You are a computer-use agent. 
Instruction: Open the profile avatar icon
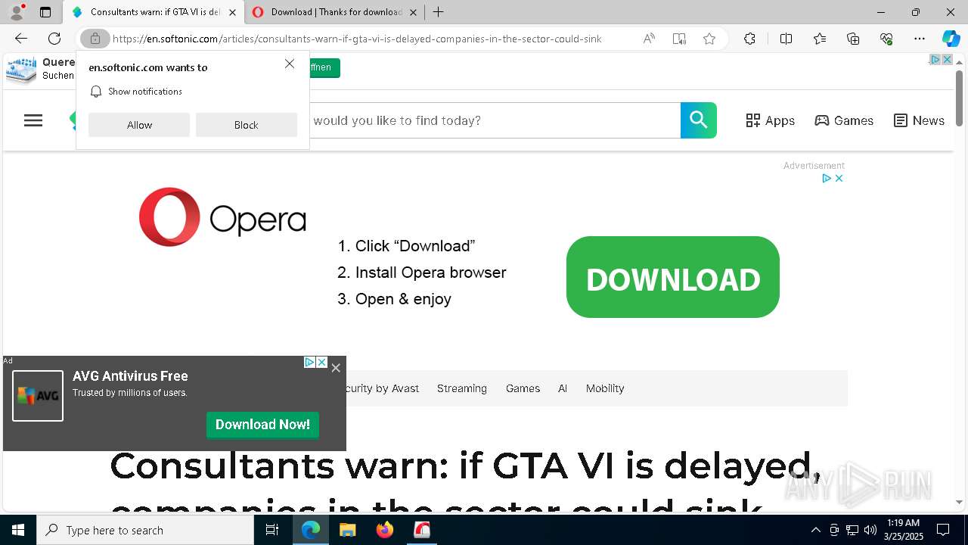coord(16,12)
